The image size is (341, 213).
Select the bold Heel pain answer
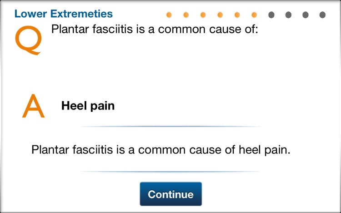88,106
